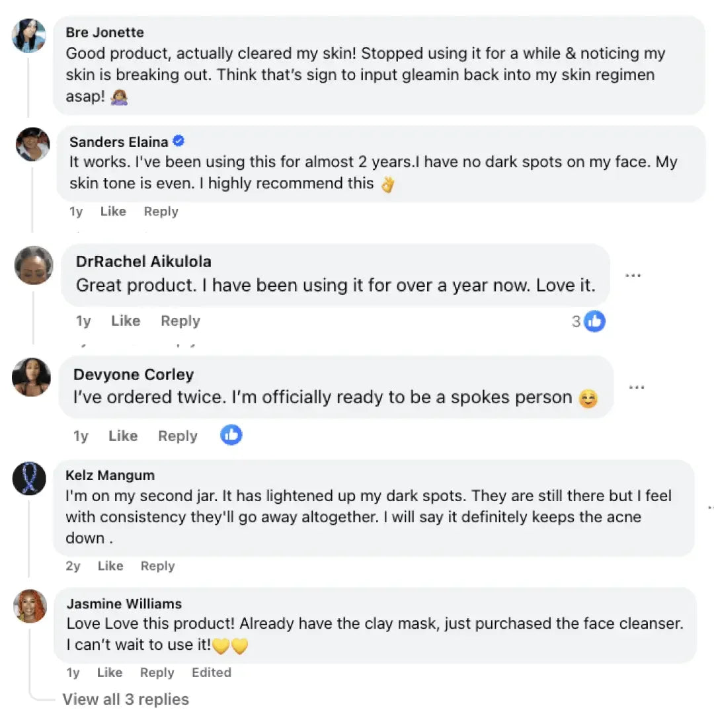Like Devyone Corley's comment
This screenshot has width=714, height=714.
[x=122, y=436]
